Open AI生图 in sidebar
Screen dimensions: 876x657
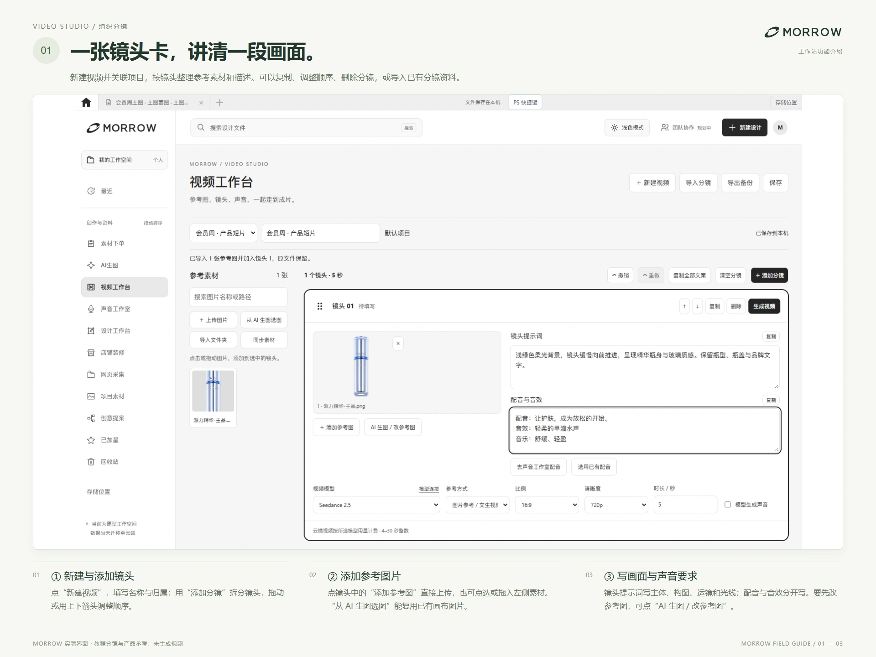point(125,266)
